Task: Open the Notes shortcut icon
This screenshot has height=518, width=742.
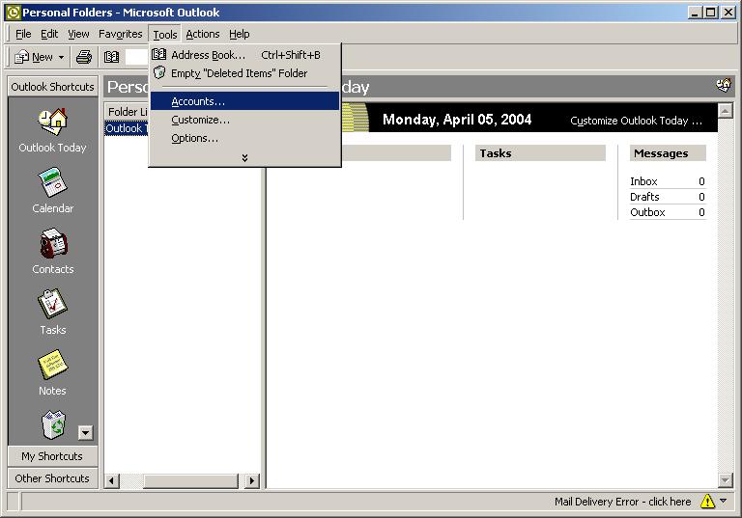Action: [52, 365]
